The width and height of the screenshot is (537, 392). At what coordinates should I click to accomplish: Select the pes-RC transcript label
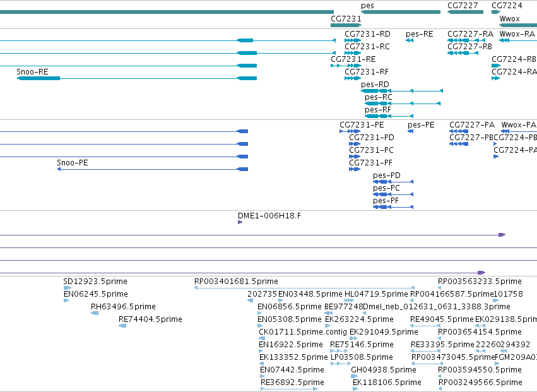coord(379,97)
